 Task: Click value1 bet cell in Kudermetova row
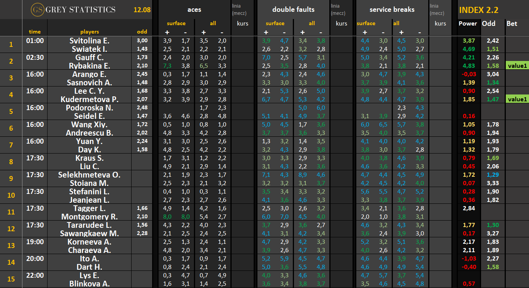[517, 99]
